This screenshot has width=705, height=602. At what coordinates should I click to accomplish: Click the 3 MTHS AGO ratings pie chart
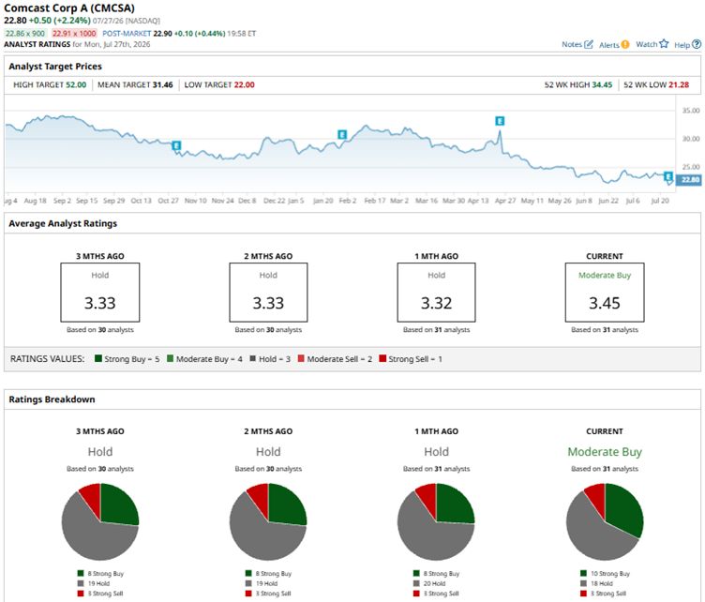[x=100, y=521]
